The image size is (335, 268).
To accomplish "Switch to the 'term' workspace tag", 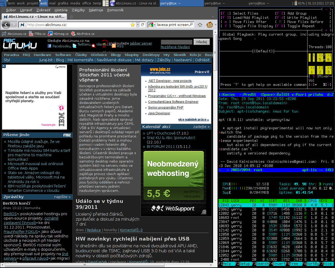I will [11, 3].
